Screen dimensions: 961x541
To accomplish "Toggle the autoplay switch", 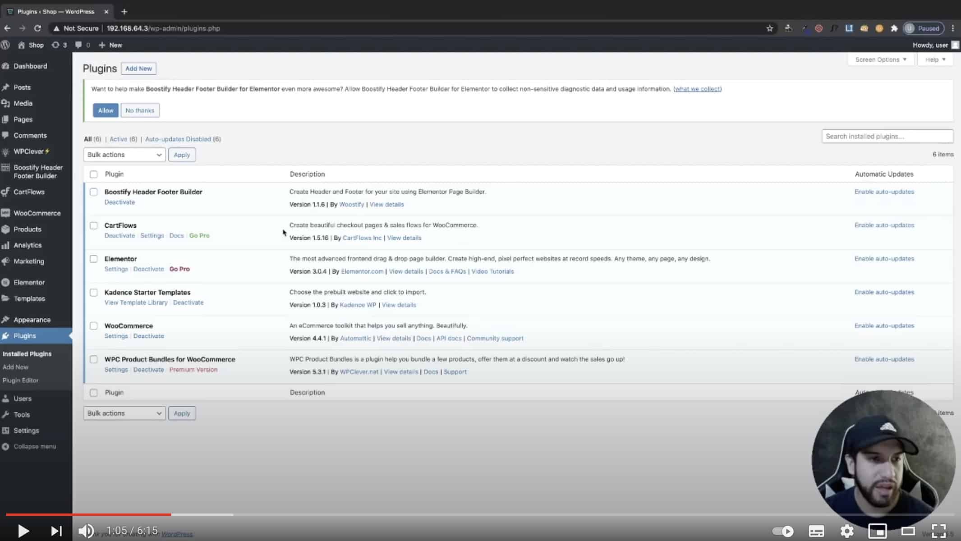I will coord(783,531).
